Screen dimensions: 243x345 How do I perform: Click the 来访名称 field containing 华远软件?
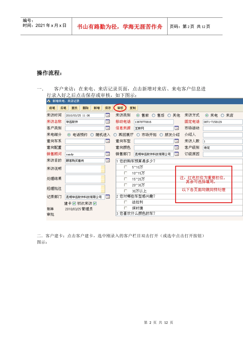pos(85,122)
